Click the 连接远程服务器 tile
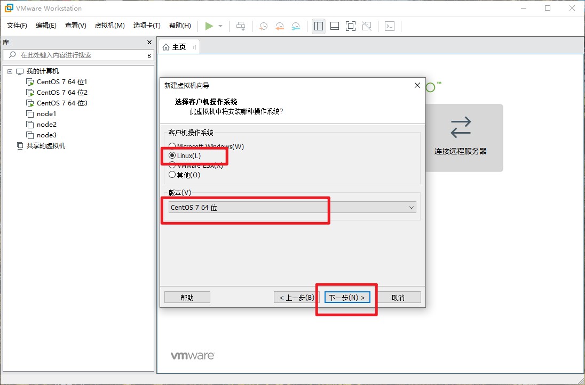Viewport: 585px width, 385px height. pyautogui.click(x=461, y=138)
